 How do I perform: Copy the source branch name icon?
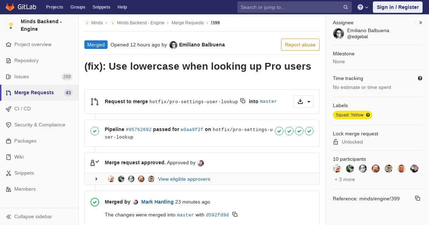243,101
